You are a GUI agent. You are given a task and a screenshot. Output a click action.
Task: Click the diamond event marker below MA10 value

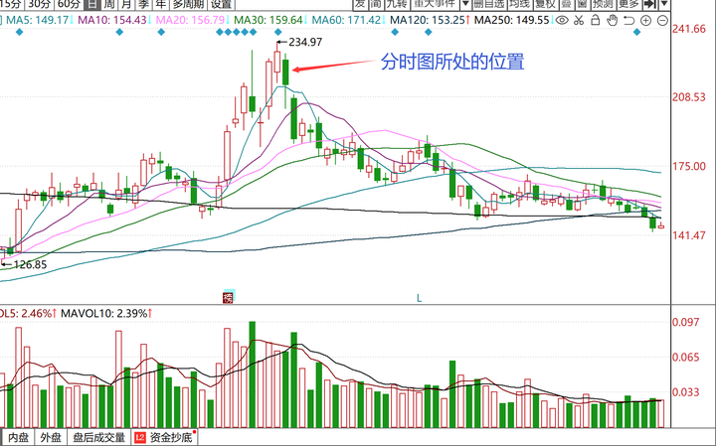[x=119, y=32]
